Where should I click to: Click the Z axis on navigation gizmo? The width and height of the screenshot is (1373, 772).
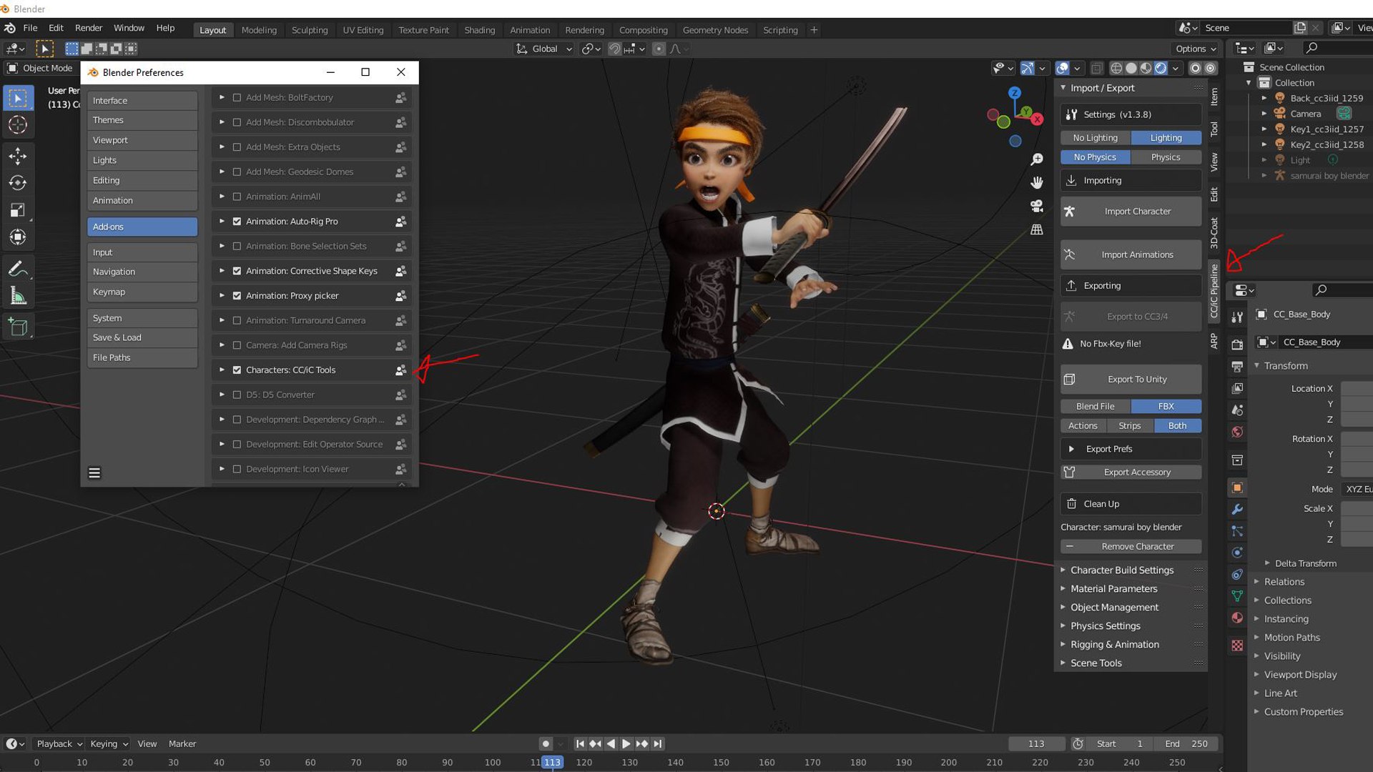1014,93
